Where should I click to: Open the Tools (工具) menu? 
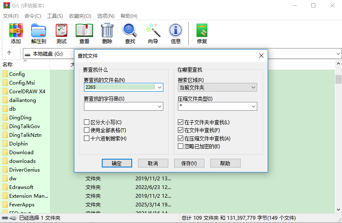(x=55, y=16)
